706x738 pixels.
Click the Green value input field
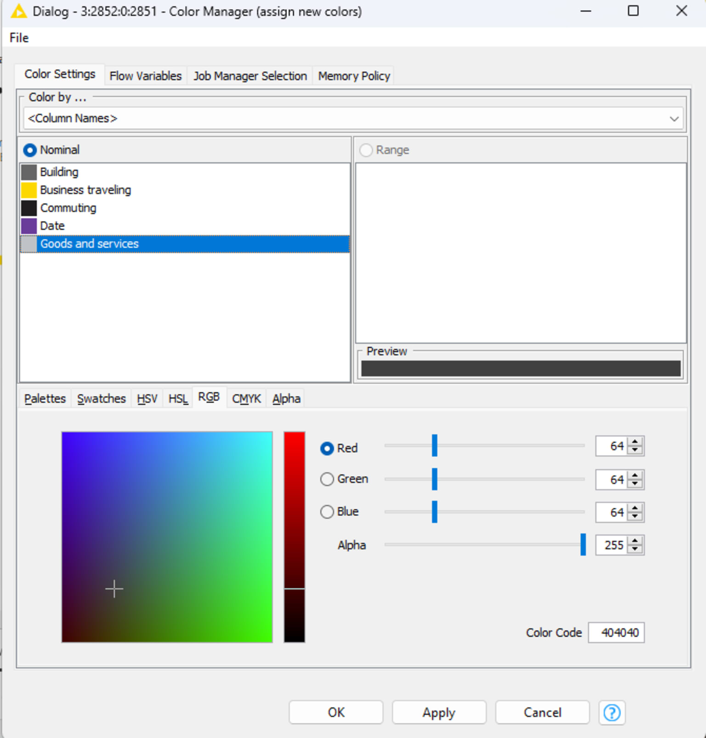[x=612, y=480]
